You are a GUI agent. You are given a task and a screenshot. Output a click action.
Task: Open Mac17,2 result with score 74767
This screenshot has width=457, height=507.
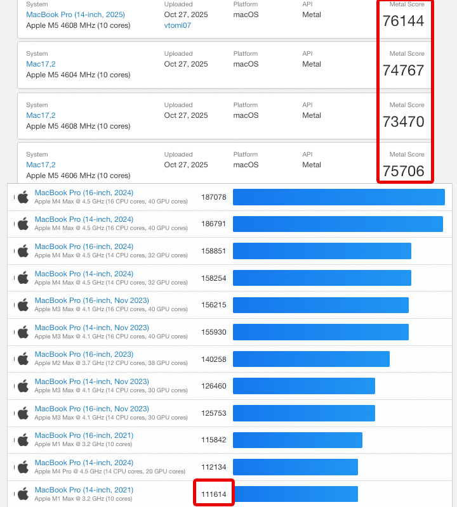coord(41,64)
